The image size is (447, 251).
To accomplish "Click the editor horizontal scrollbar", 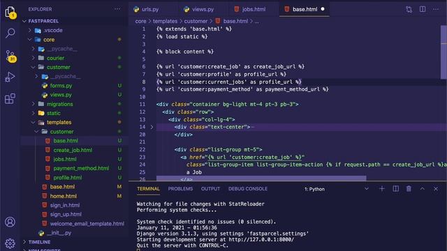I will pos(261,178).
